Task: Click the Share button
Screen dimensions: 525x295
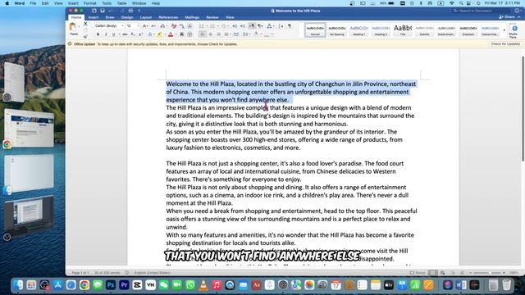Action: (507, 17)
